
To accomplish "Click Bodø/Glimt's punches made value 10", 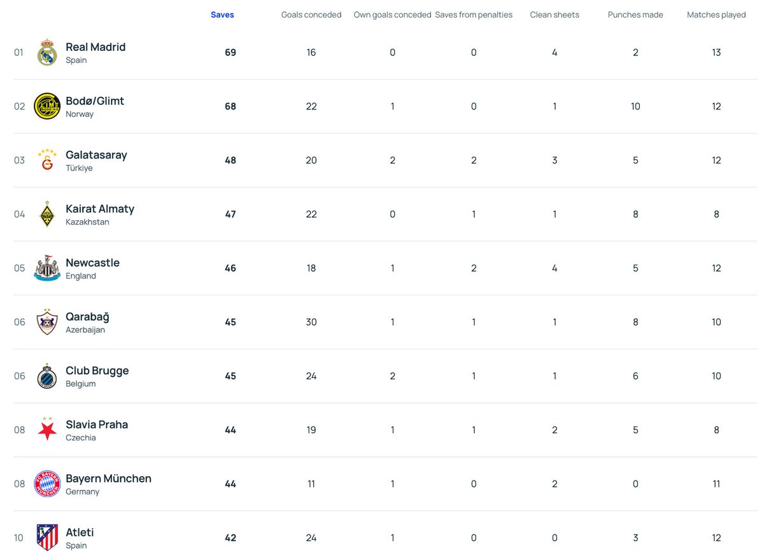I will 635,106.
